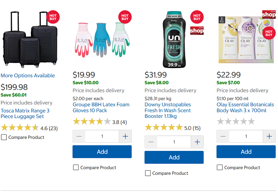Viewport: 278px width, 192px height.
Task: Check Compare Product for Downy Unstopables
Action: click(x=148, y=173)
